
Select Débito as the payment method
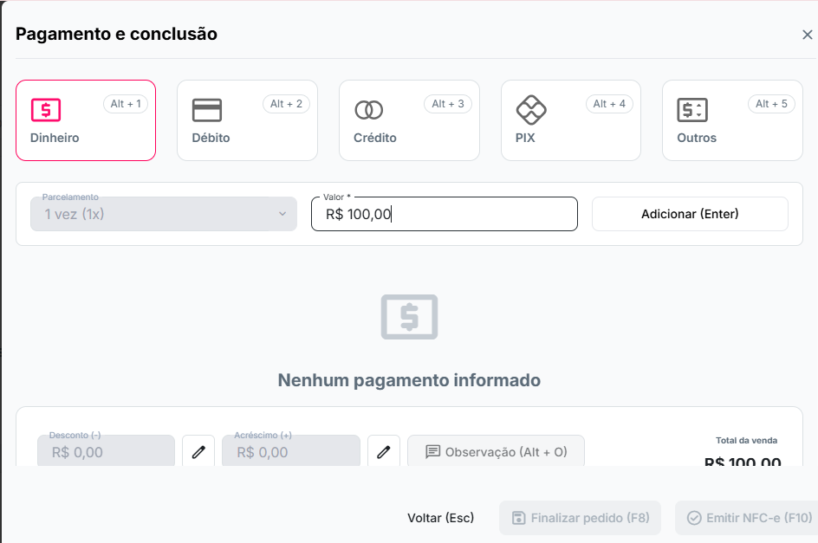(x=247, y=120)
